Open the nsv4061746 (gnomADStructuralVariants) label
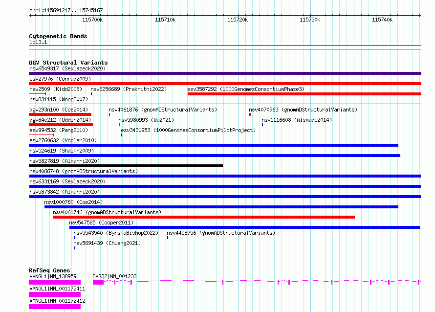Image resolution: width=435 pixels, height=312 pixels. [107, 212]
